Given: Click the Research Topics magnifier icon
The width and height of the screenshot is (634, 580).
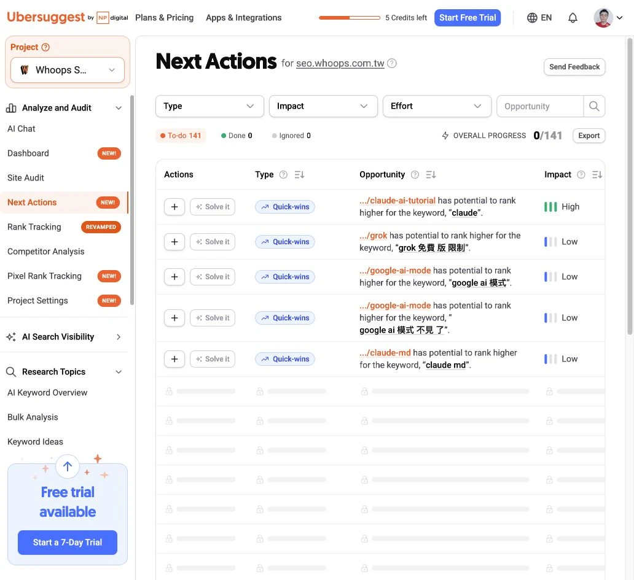Looking at the screenshot, I should tap(11, 372).
